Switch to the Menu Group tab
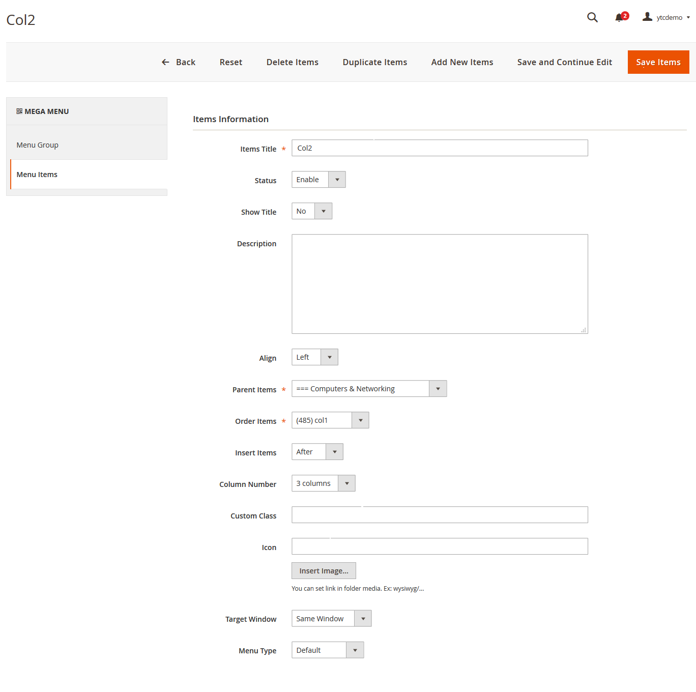 tap(38, 145)
